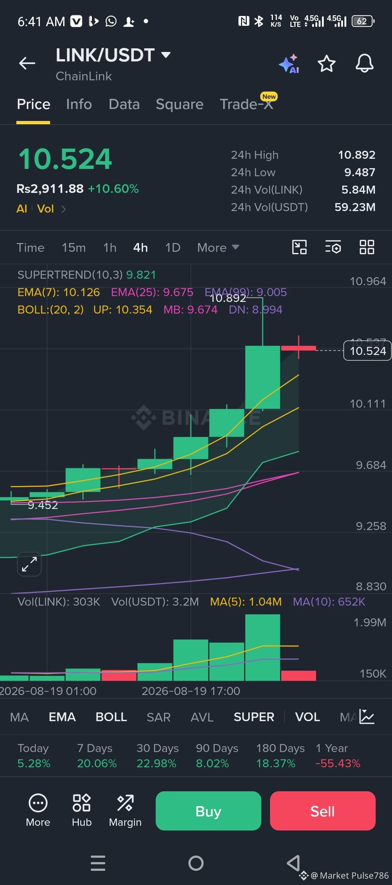Open price alert bell icon
Viewport: 392px width, 885px height.
coord(364,63)
